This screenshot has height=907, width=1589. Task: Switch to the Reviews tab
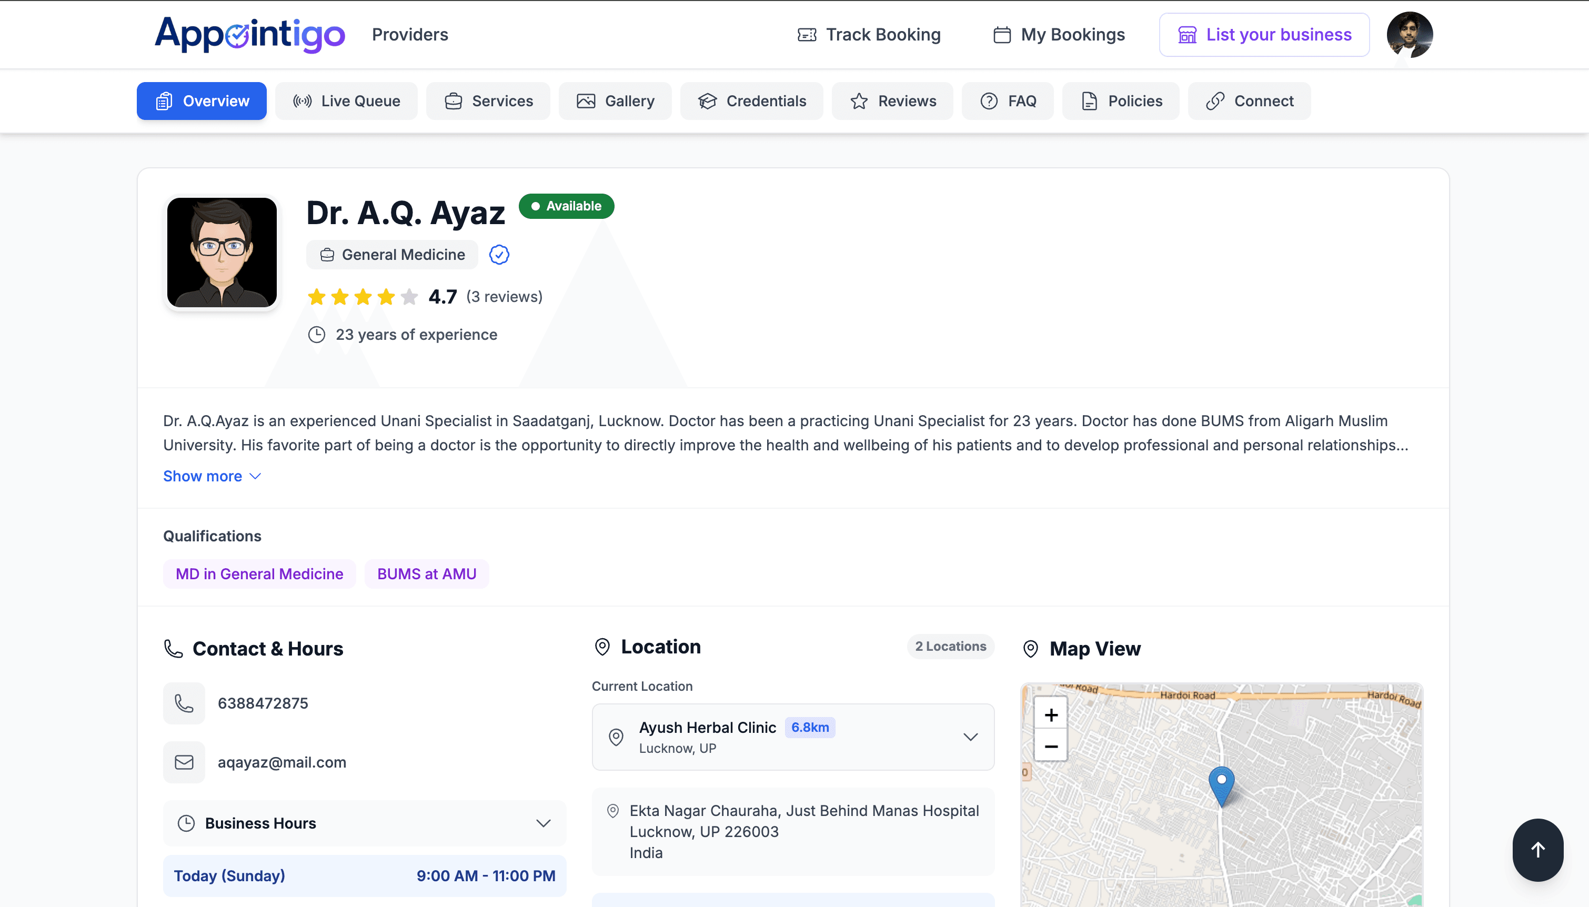point(892,100)
